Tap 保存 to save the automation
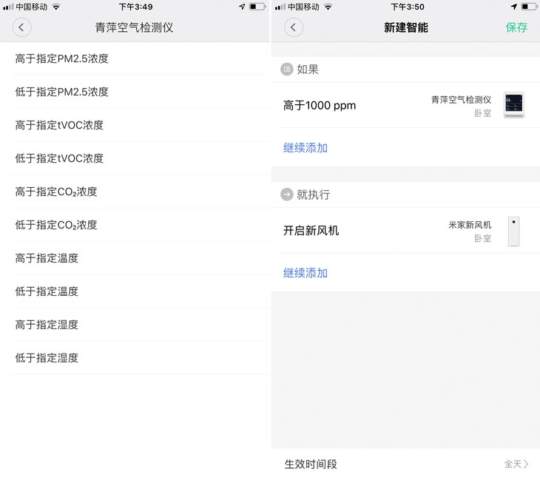This screenshot has height=480, width=540. (x=516, y=27)
